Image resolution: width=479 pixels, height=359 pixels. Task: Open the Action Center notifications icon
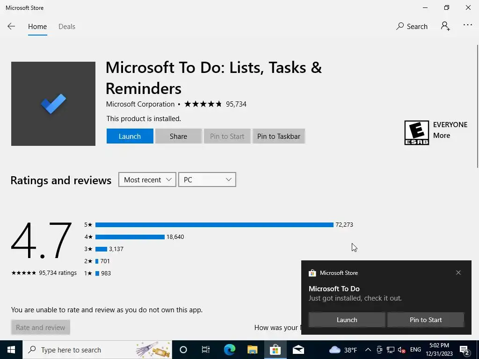coord(464,350)
